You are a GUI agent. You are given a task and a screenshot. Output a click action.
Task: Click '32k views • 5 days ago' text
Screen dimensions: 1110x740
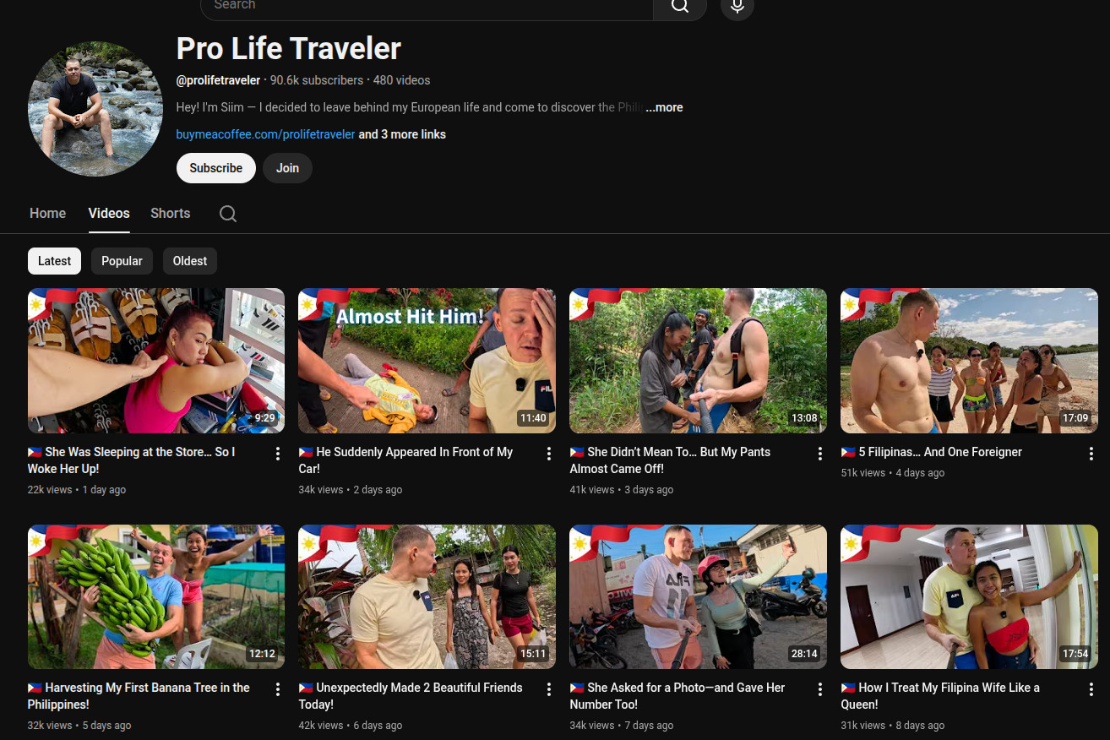point(79,726)
